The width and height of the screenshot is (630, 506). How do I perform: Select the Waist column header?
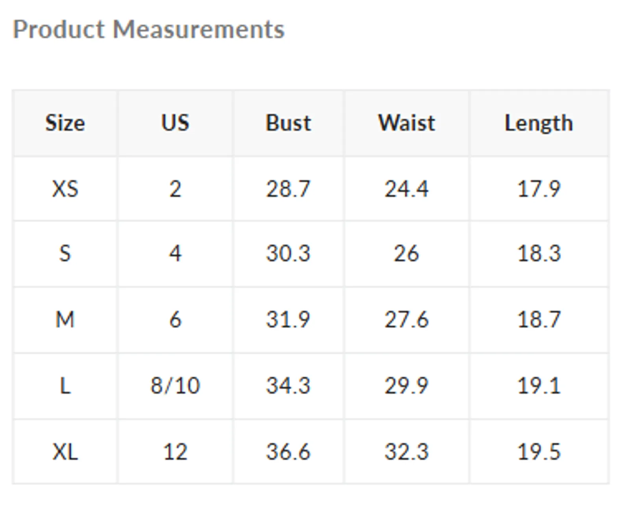coord(407,123)
